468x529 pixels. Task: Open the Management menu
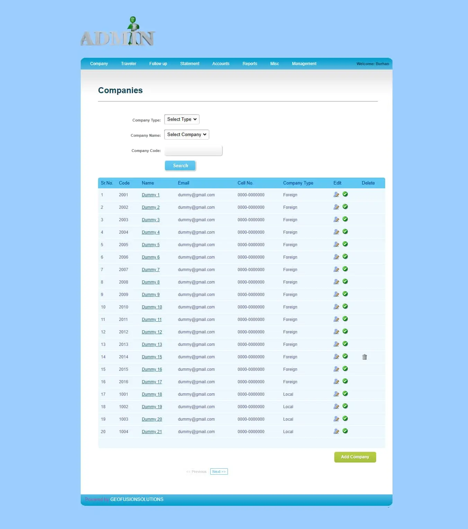click(x=304, y=64)
